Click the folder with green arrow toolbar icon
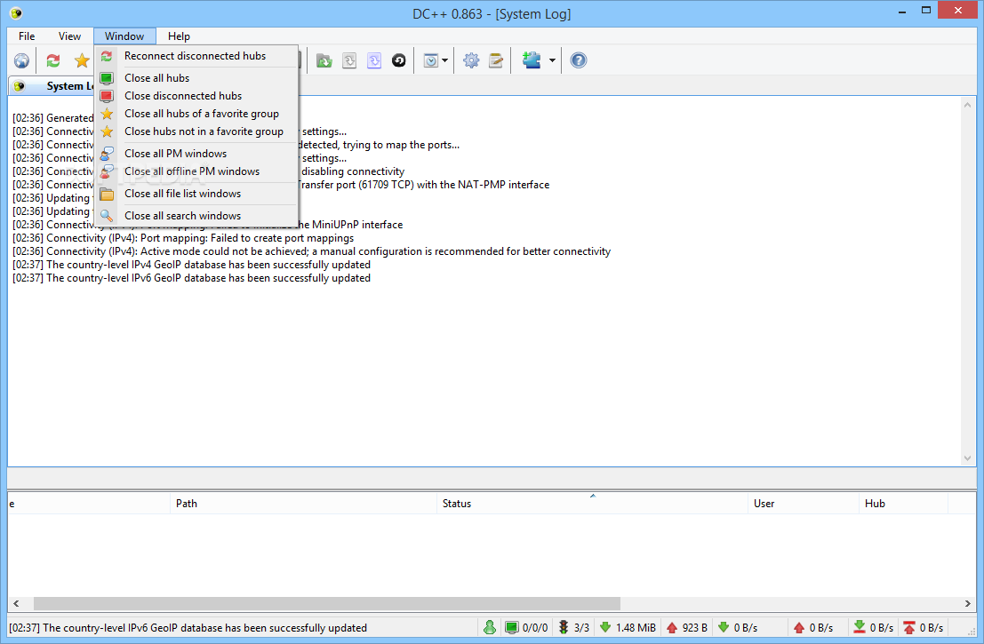984x644 pixels. [x=324, y=60]
